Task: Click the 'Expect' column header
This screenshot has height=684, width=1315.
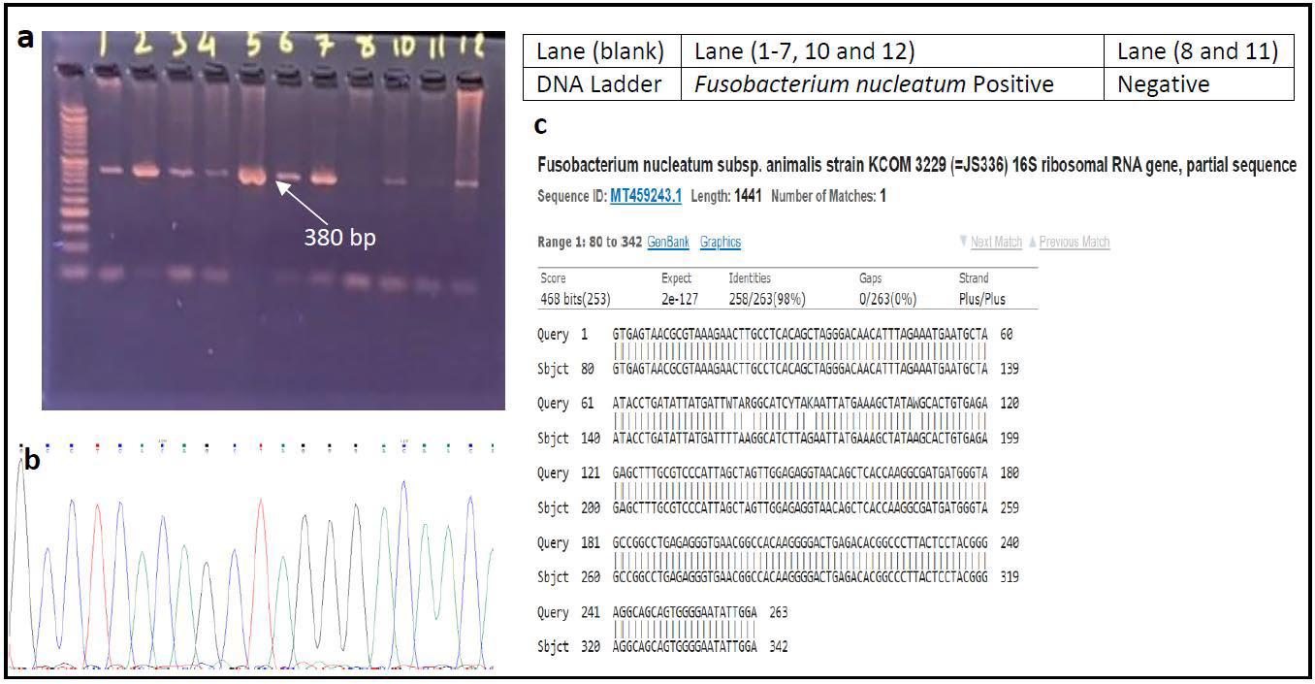Action: (677, 278)
